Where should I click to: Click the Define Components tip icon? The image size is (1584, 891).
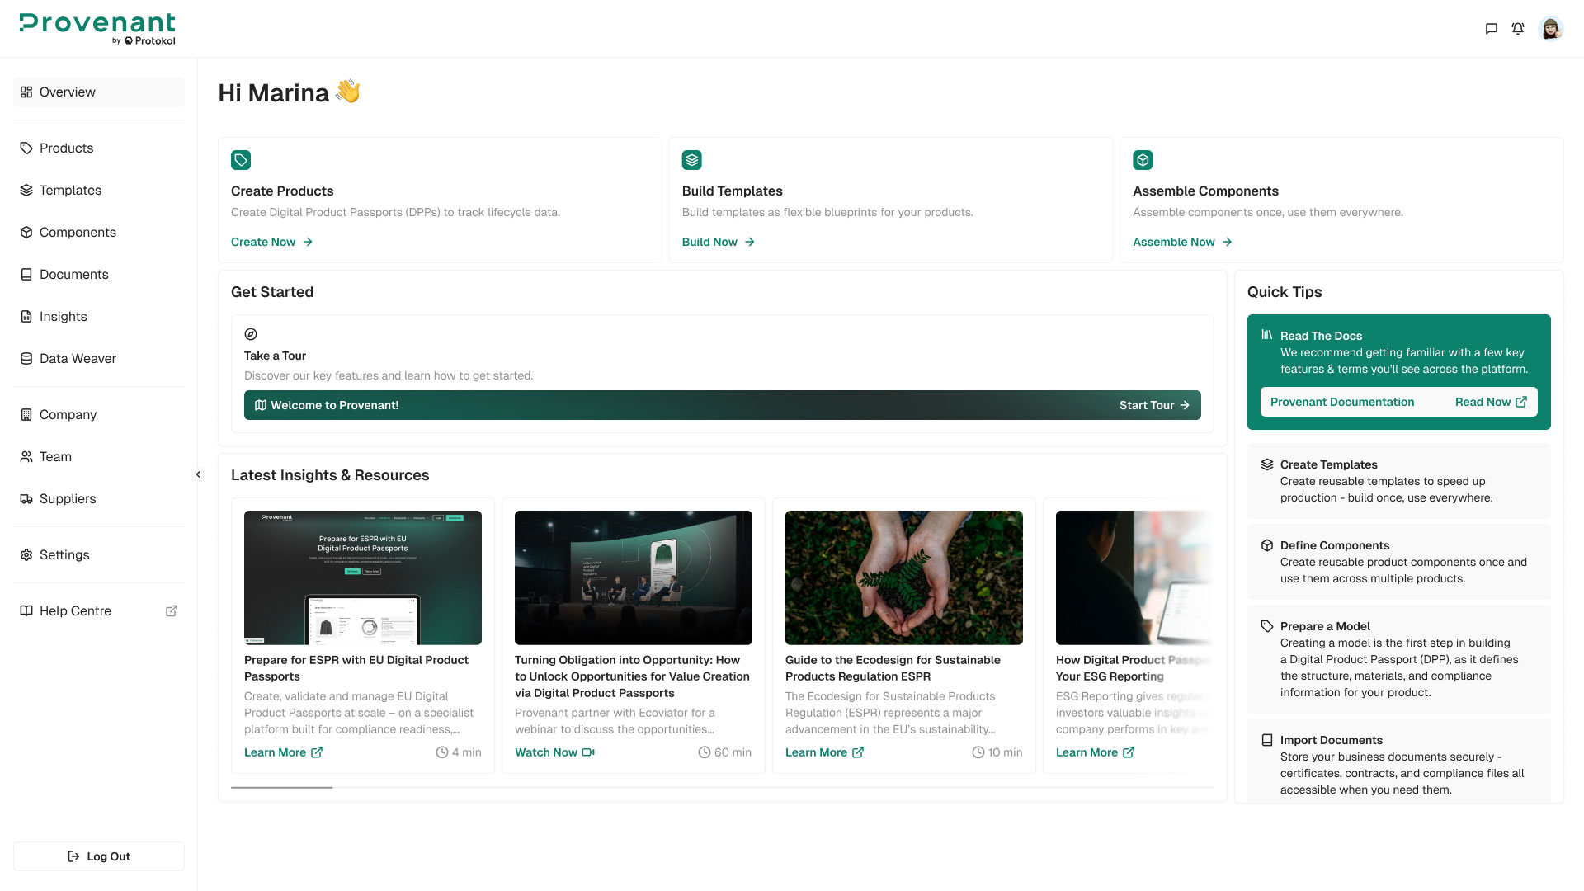point(1267,545)
